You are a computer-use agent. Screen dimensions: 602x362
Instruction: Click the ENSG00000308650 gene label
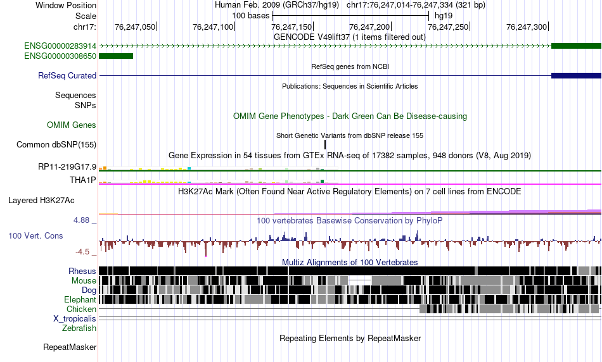pos(60,56)
